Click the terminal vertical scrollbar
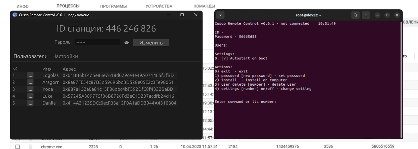 pos(401,80)
